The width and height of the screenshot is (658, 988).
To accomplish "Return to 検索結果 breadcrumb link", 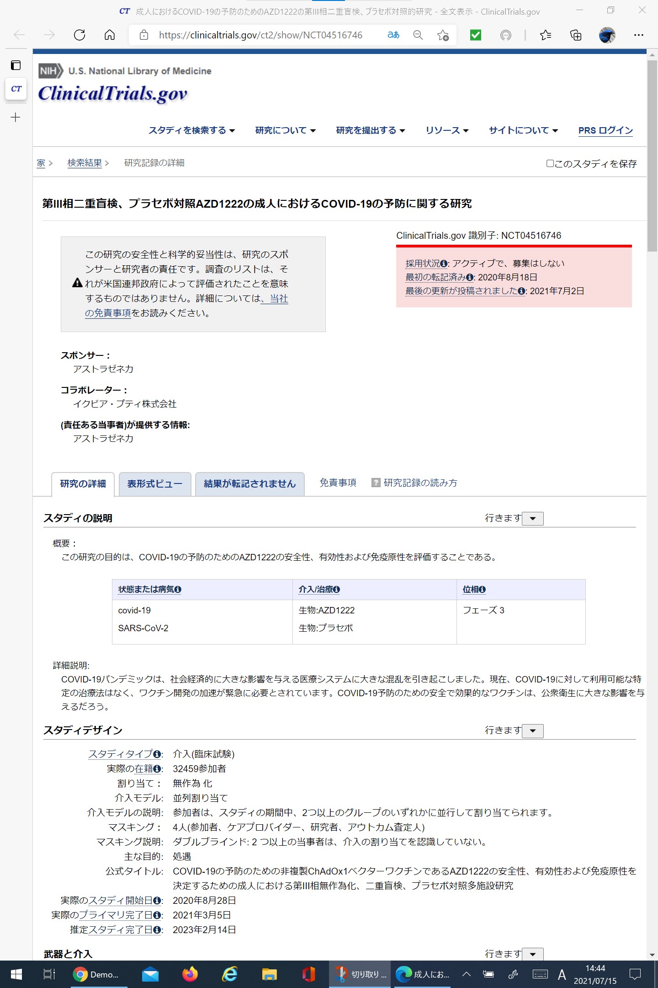I will point(85,163).
